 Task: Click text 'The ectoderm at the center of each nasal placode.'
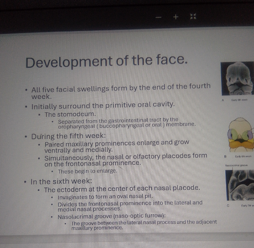(122, 189)
